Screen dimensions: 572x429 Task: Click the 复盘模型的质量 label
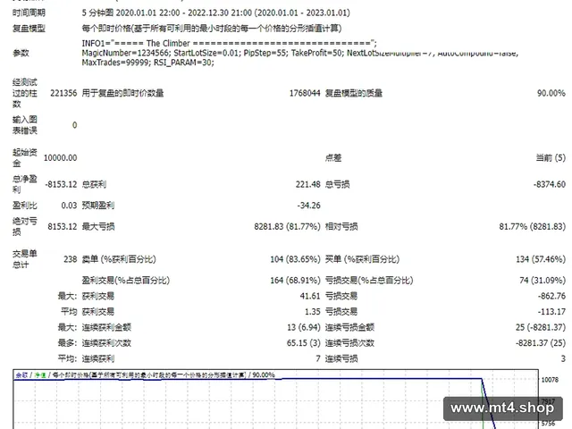[354, 93]
